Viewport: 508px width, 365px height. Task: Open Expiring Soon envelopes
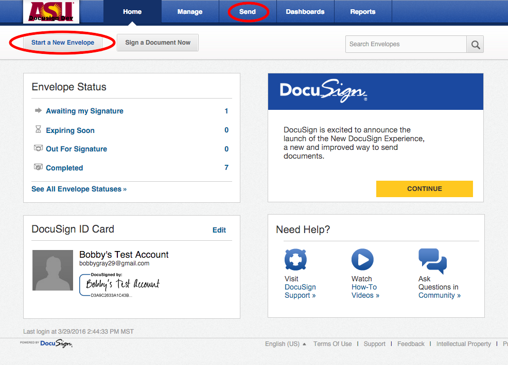point(71,130)
